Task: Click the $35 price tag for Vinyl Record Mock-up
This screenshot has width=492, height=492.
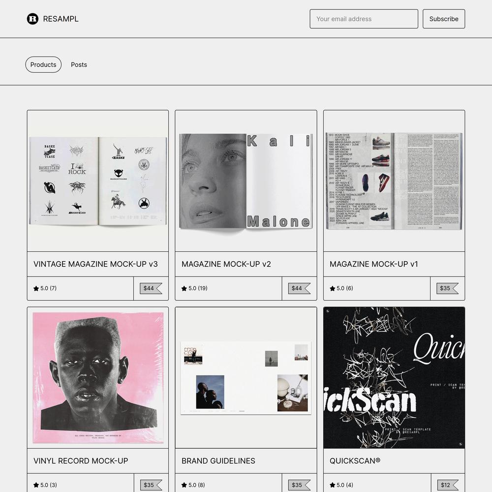Action: click(151, 485)
